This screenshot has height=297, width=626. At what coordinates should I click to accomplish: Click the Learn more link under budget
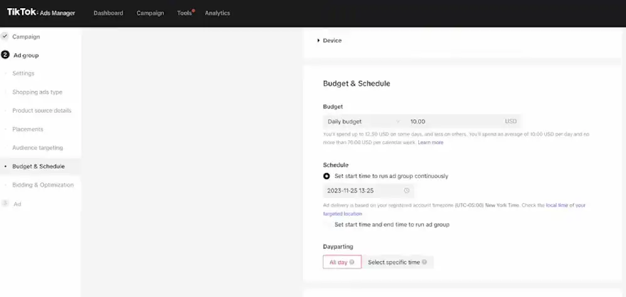[x=430, y=143]
